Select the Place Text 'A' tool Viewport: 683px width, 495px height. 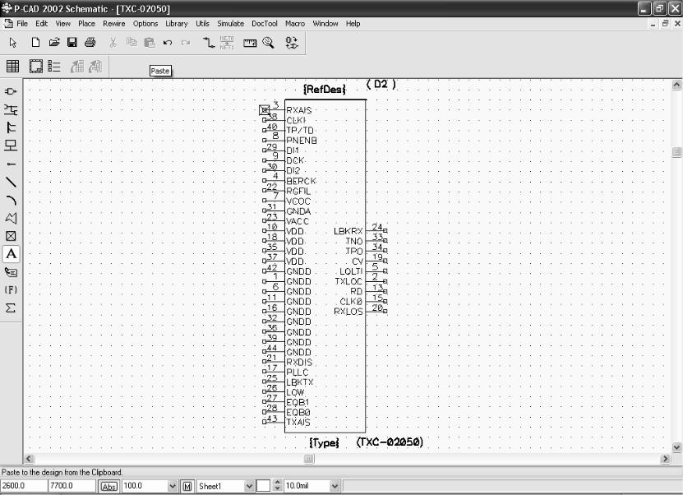11,254
